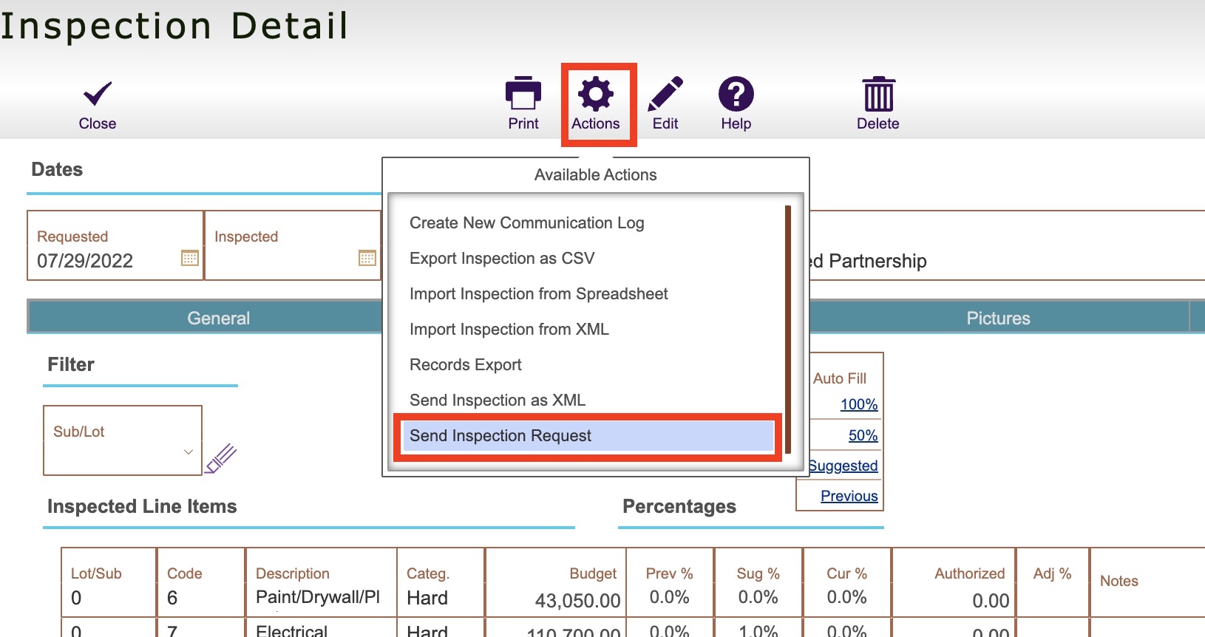Open the Requested date calendar picker
Image resolution: width=1205 pixels, height=637 pixels.
190,258
